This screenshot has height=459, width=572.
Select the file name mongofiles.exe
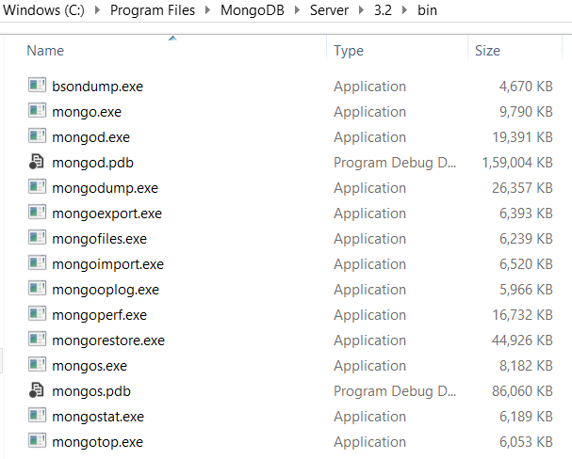coord(99,239)
